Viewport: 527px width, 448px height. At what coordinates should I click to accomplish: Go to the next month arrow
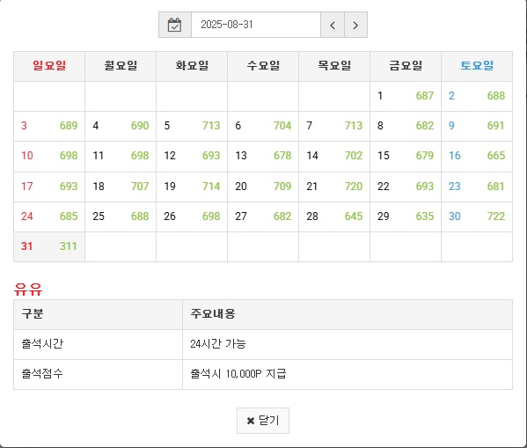(355, 25)
